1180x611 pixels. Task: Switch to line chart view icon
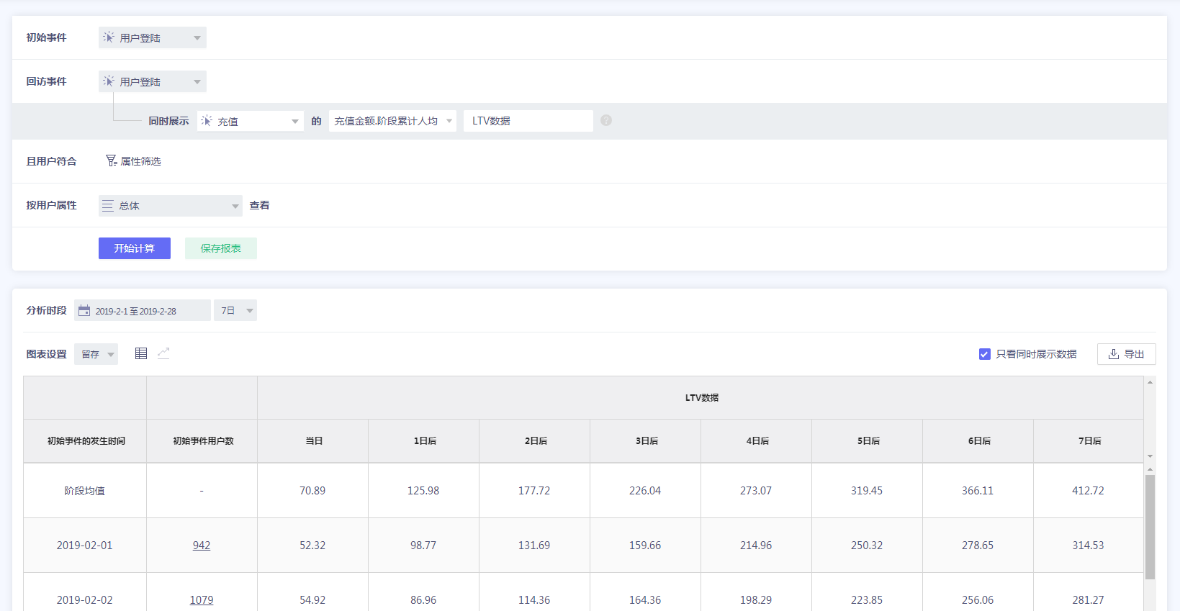tap(163, 353)
